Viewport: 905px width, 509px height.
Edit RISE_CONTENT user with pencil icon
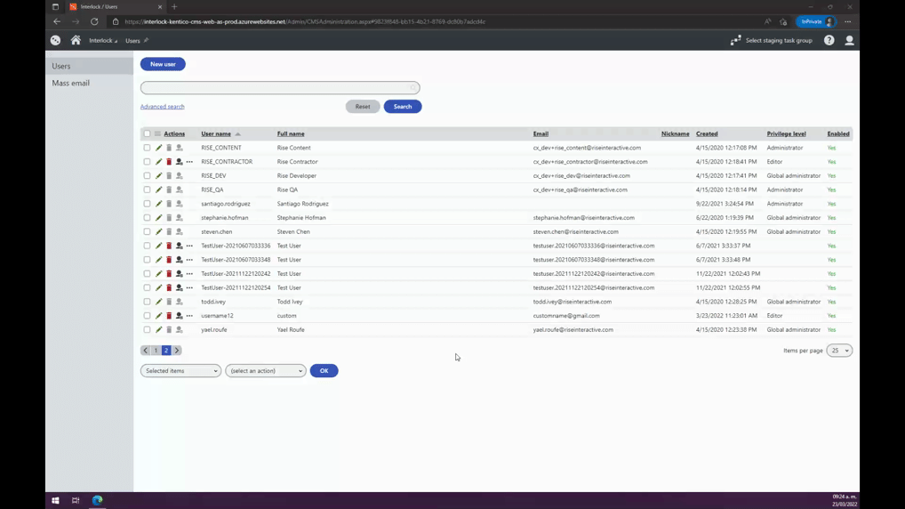point(159,148)
